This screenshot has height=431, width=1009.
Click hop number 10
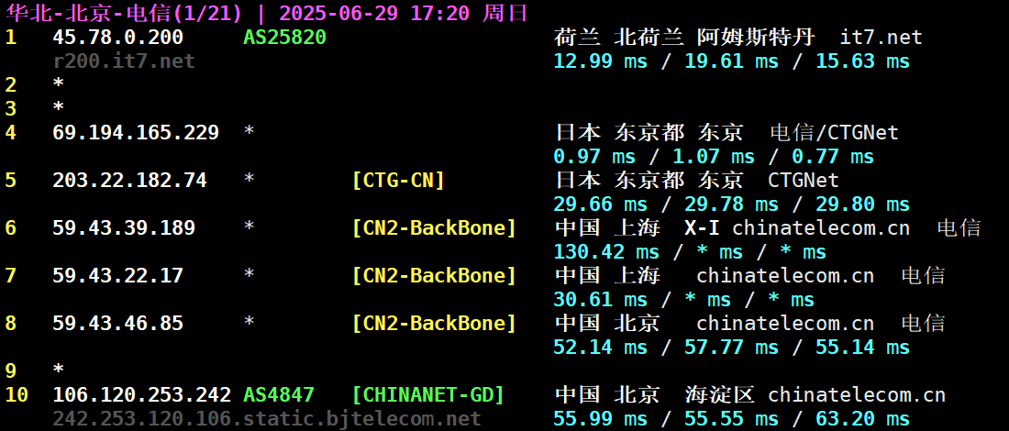coord(17,394)
